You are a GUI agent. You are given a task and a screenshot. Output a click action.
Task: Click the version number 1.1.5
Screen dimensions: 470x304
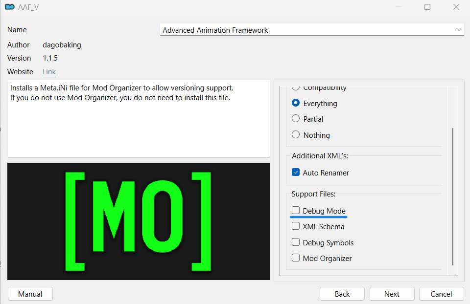click(50, 58)
